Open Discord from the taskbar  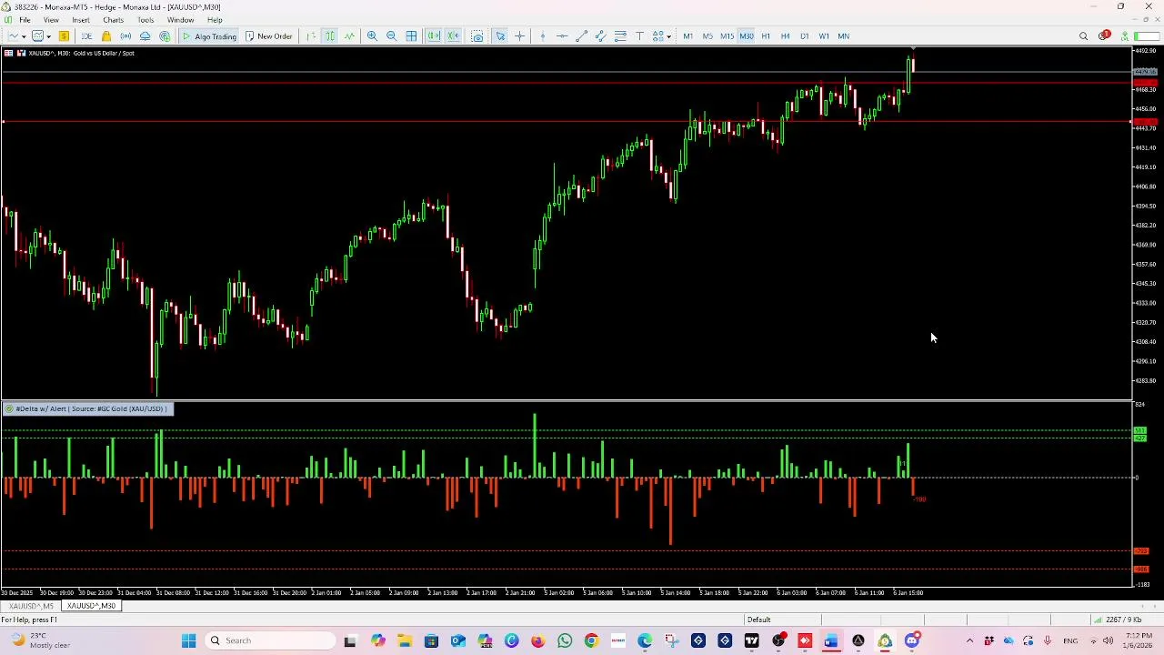tap(912, 640)
